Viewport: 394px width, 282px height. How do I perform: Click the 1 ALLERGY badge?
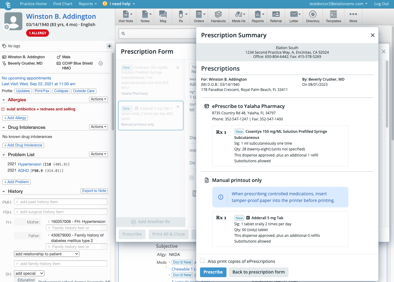click(x=38, y=33)
